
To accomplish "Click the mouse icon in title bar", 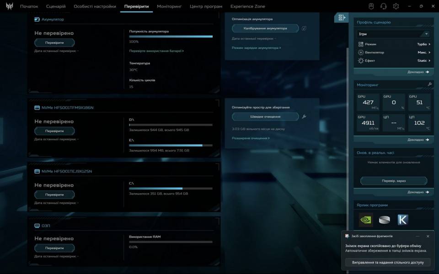I will [371, 6].
